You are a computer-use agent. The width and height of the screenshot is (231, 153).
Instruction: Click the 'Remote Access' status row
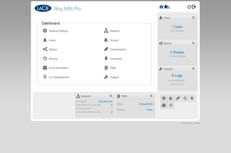point(94,109)
